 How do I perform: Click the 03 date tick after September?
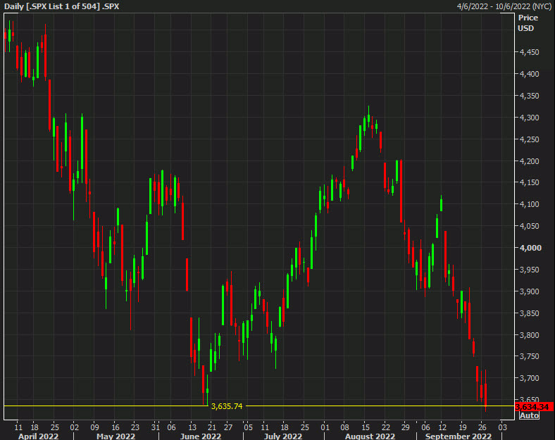click(x=503, y=427)
